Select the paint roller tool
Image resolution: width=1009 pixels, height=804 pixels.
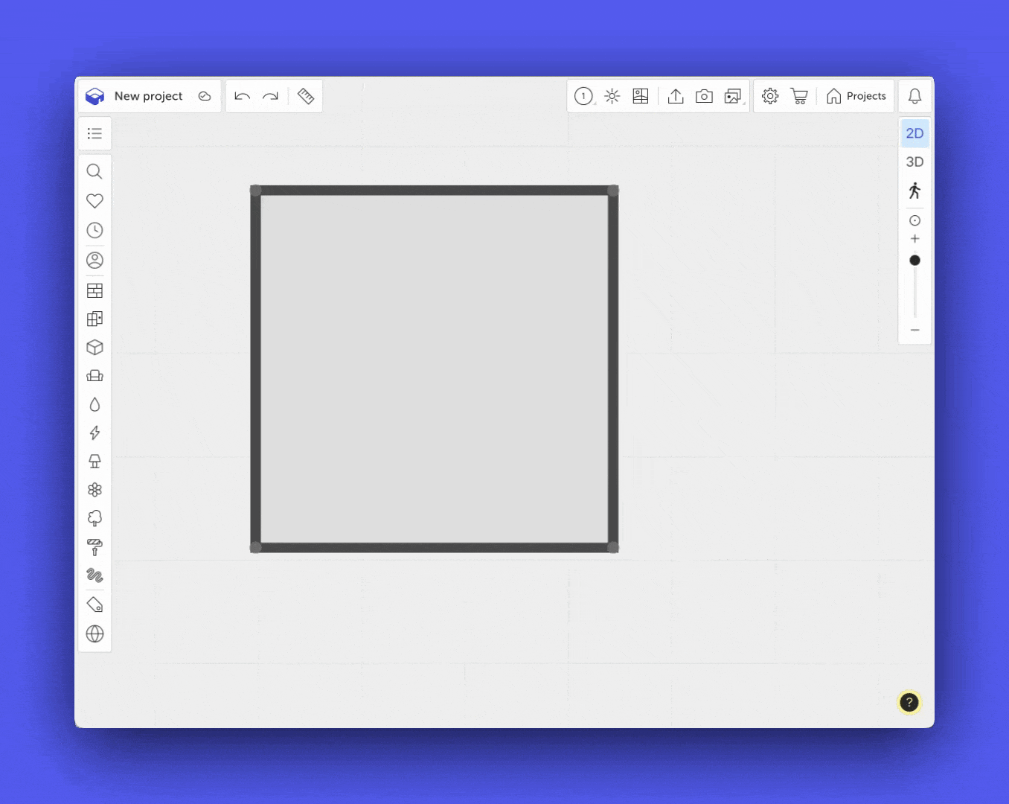tap(95, 547)
